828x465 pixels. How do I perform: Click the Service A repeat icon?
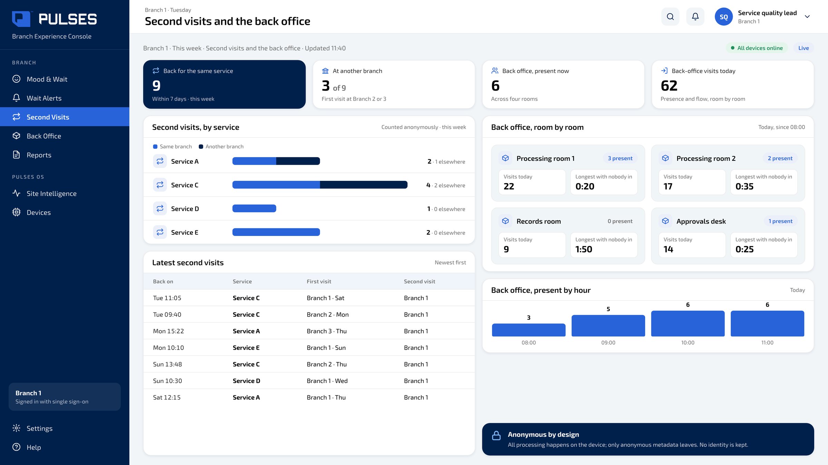tap(160, 161)
